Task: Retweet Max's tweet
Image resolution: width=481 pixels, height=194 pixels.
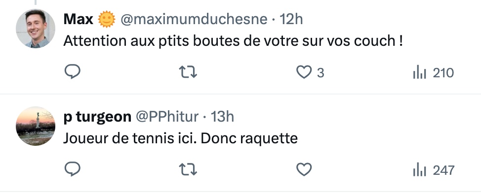Action: 188,72
